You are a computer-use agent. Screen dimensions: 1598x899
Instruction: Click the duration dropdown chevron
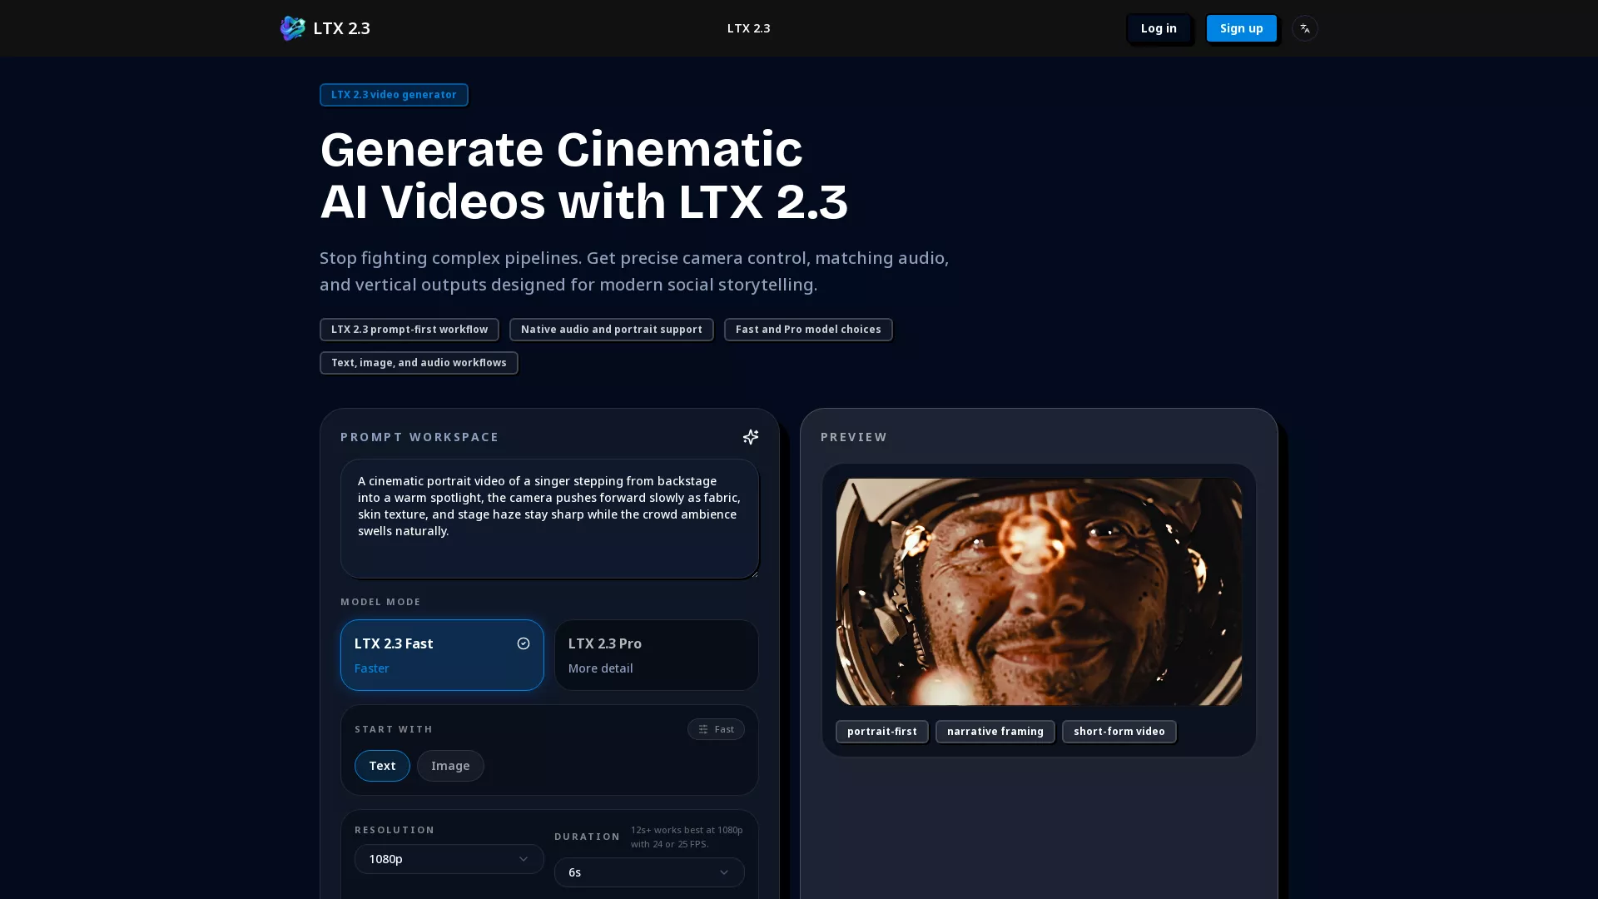(723, 872)
